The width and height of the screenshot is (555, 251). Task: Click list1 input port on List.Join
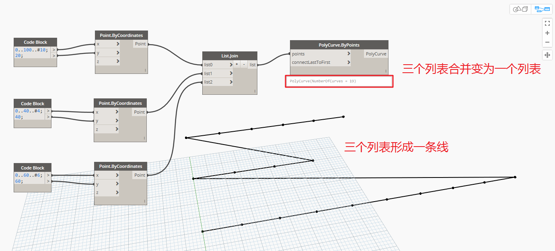coord(218,73)
